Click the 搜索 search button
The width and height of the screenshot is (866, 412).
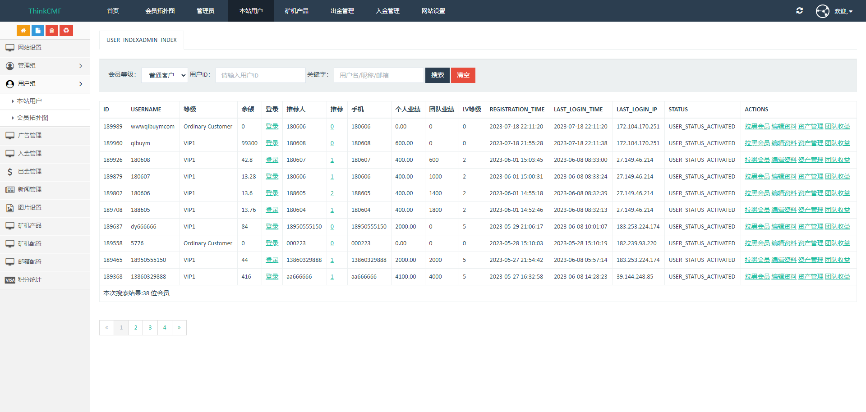437,75
